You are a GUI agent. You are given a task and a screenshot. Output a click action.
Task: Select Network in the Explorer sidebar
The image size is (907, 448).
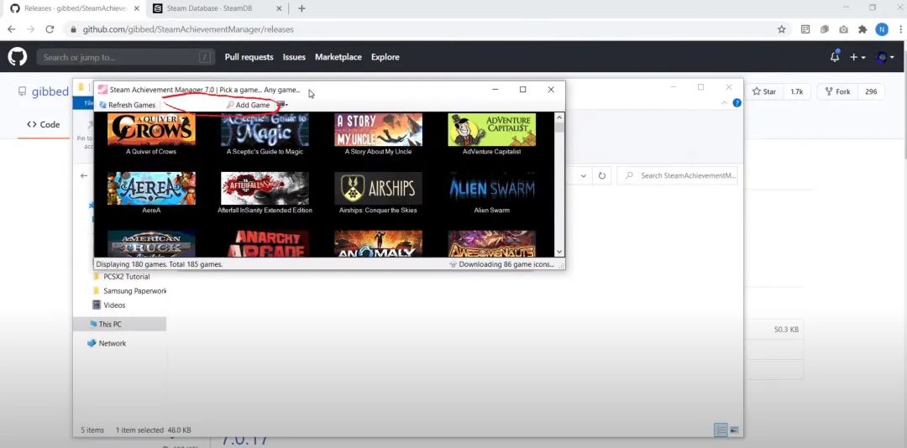[112, 343]
